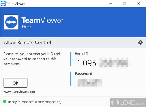Click 'Ready to connect (secure connection)' status text

click(x=35, y=102)
